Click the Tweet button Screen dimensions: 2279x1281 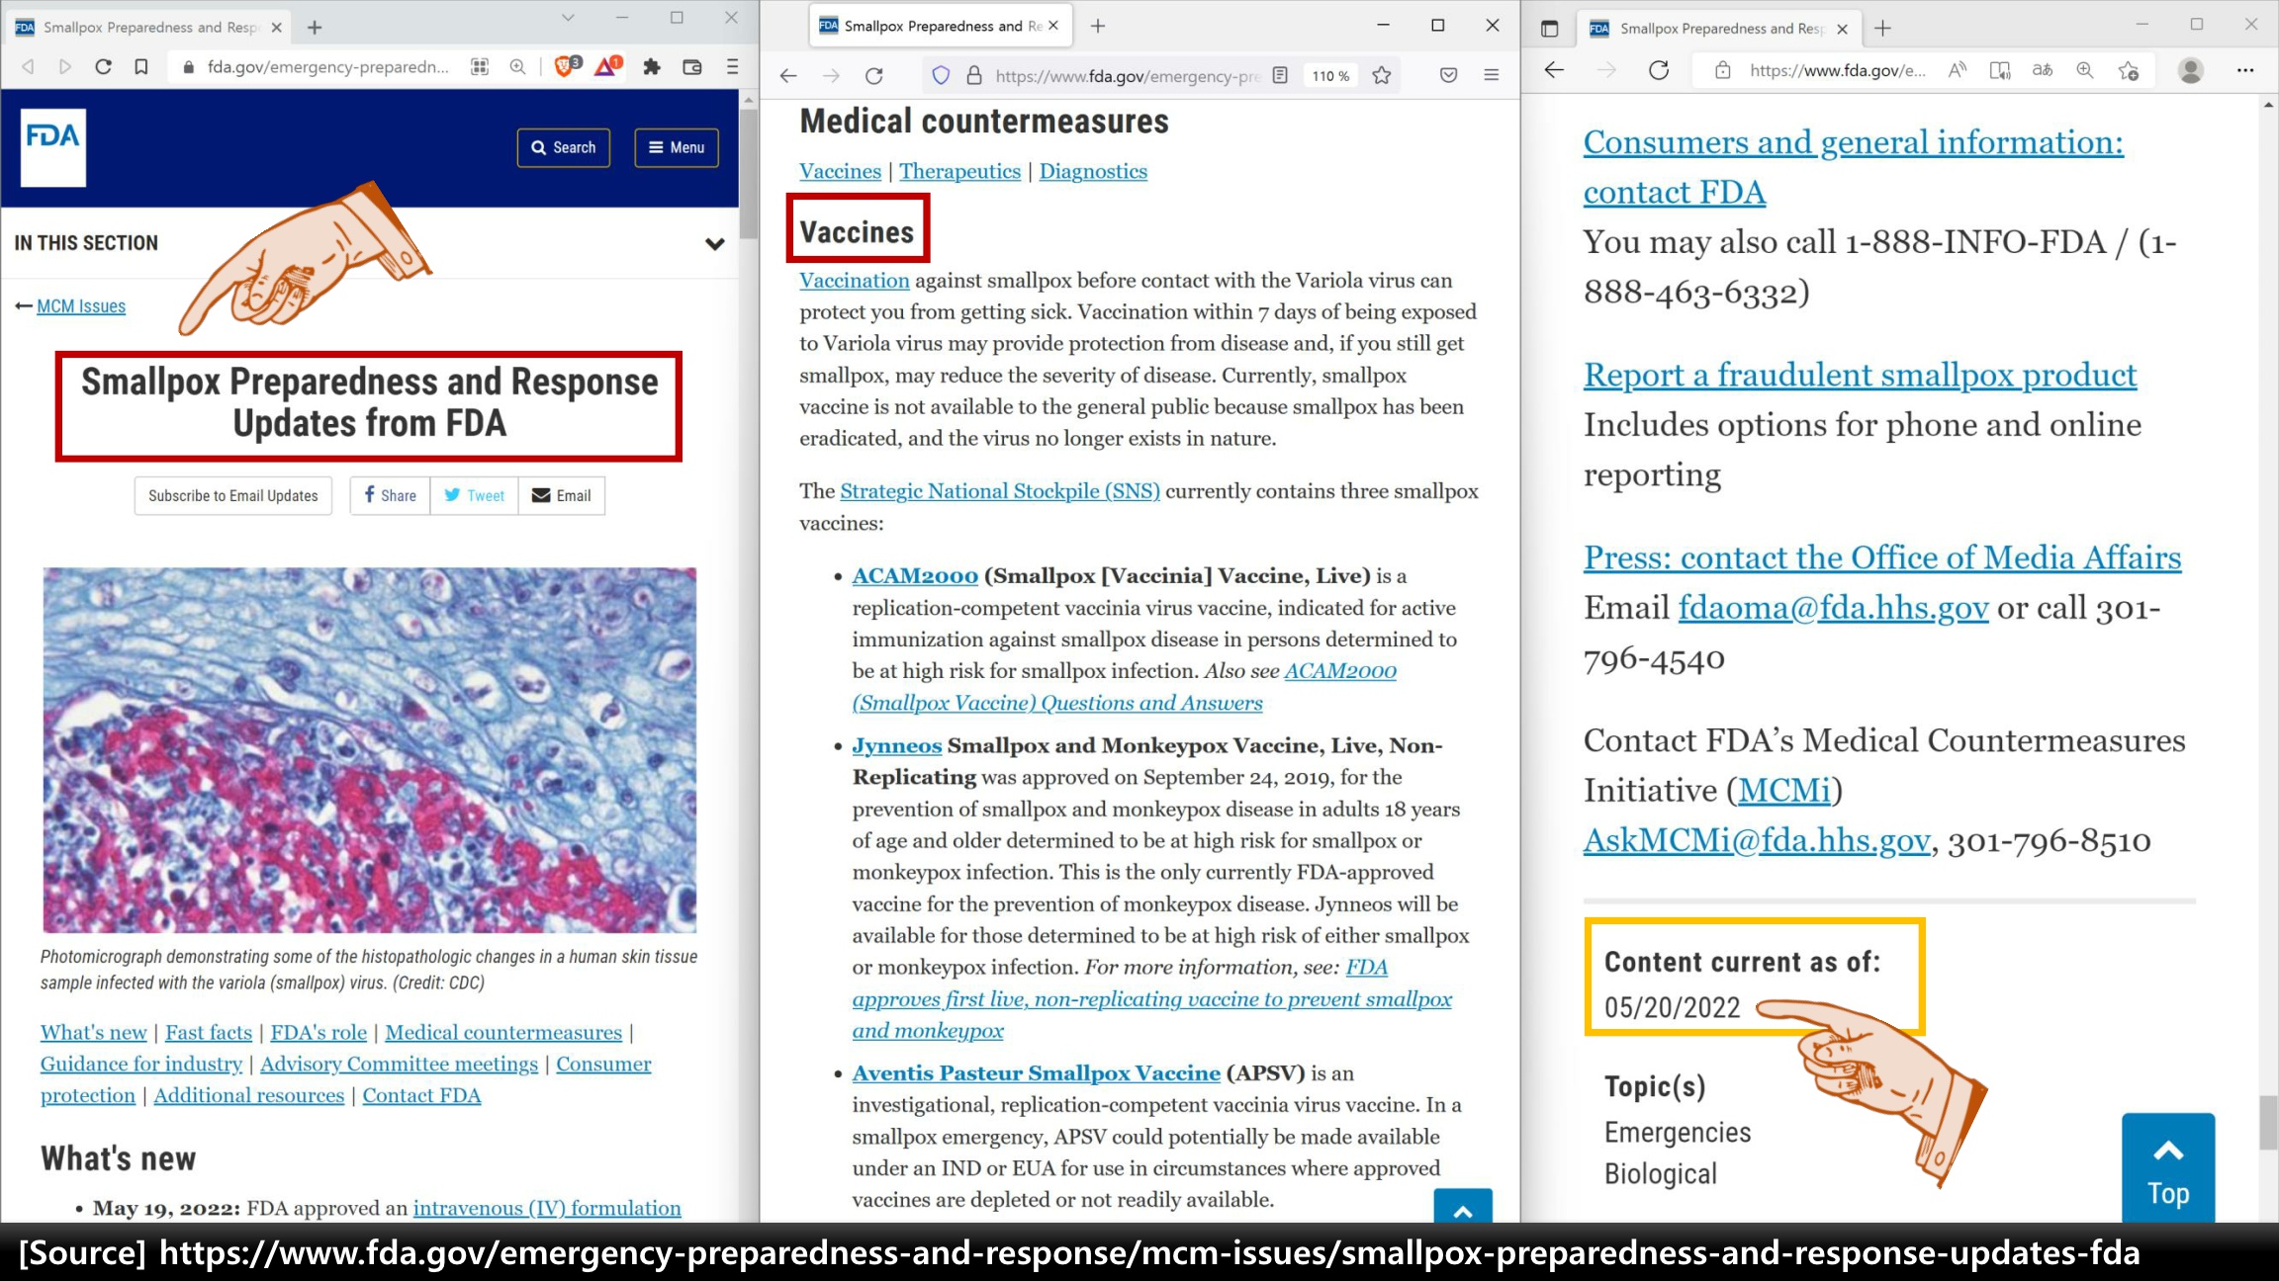pyautogui.click(x=475, y=495)
